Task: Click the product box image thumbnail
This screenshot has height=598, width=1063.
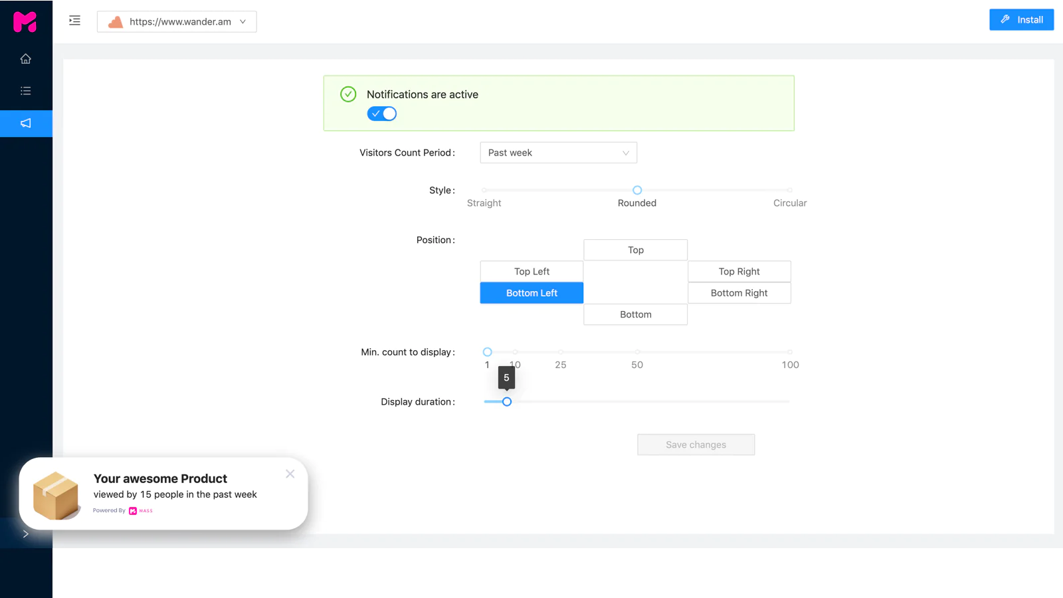Action: [56, 495]
